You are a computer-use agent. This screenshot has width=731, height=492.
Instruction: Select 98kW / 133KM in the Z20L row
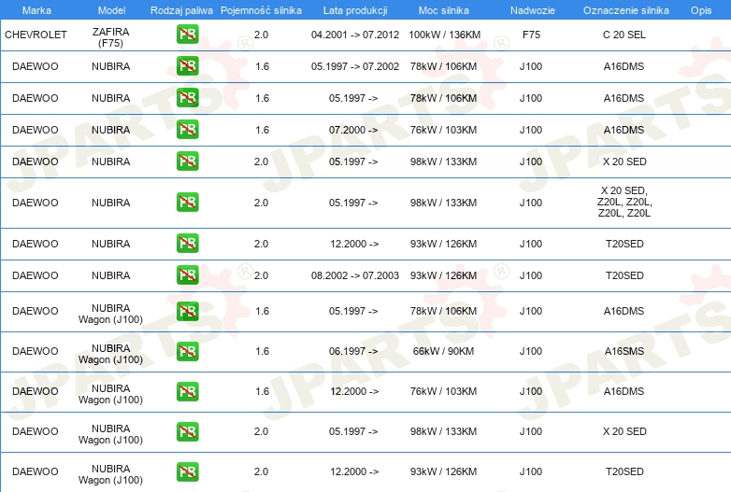pyautogui.click(x=443, y=203)
